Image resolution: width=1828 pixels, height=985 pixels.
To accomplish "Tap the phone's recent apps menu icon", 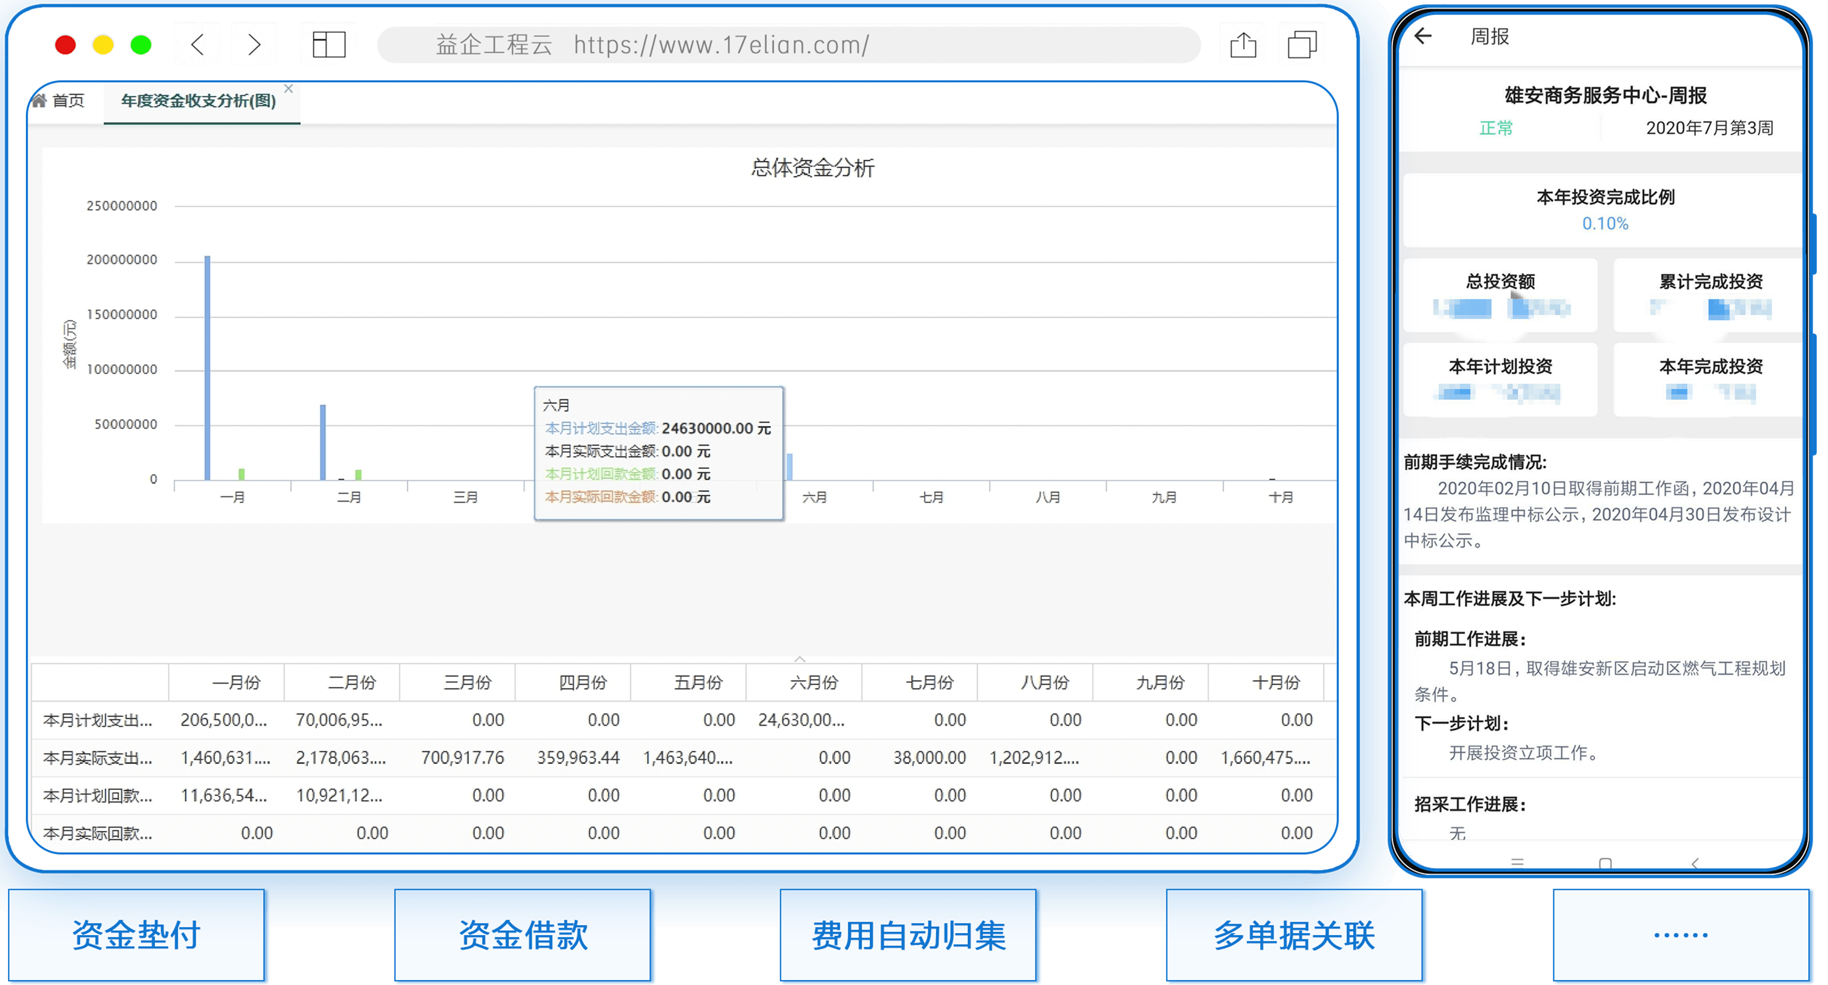I will (1517, 862).
